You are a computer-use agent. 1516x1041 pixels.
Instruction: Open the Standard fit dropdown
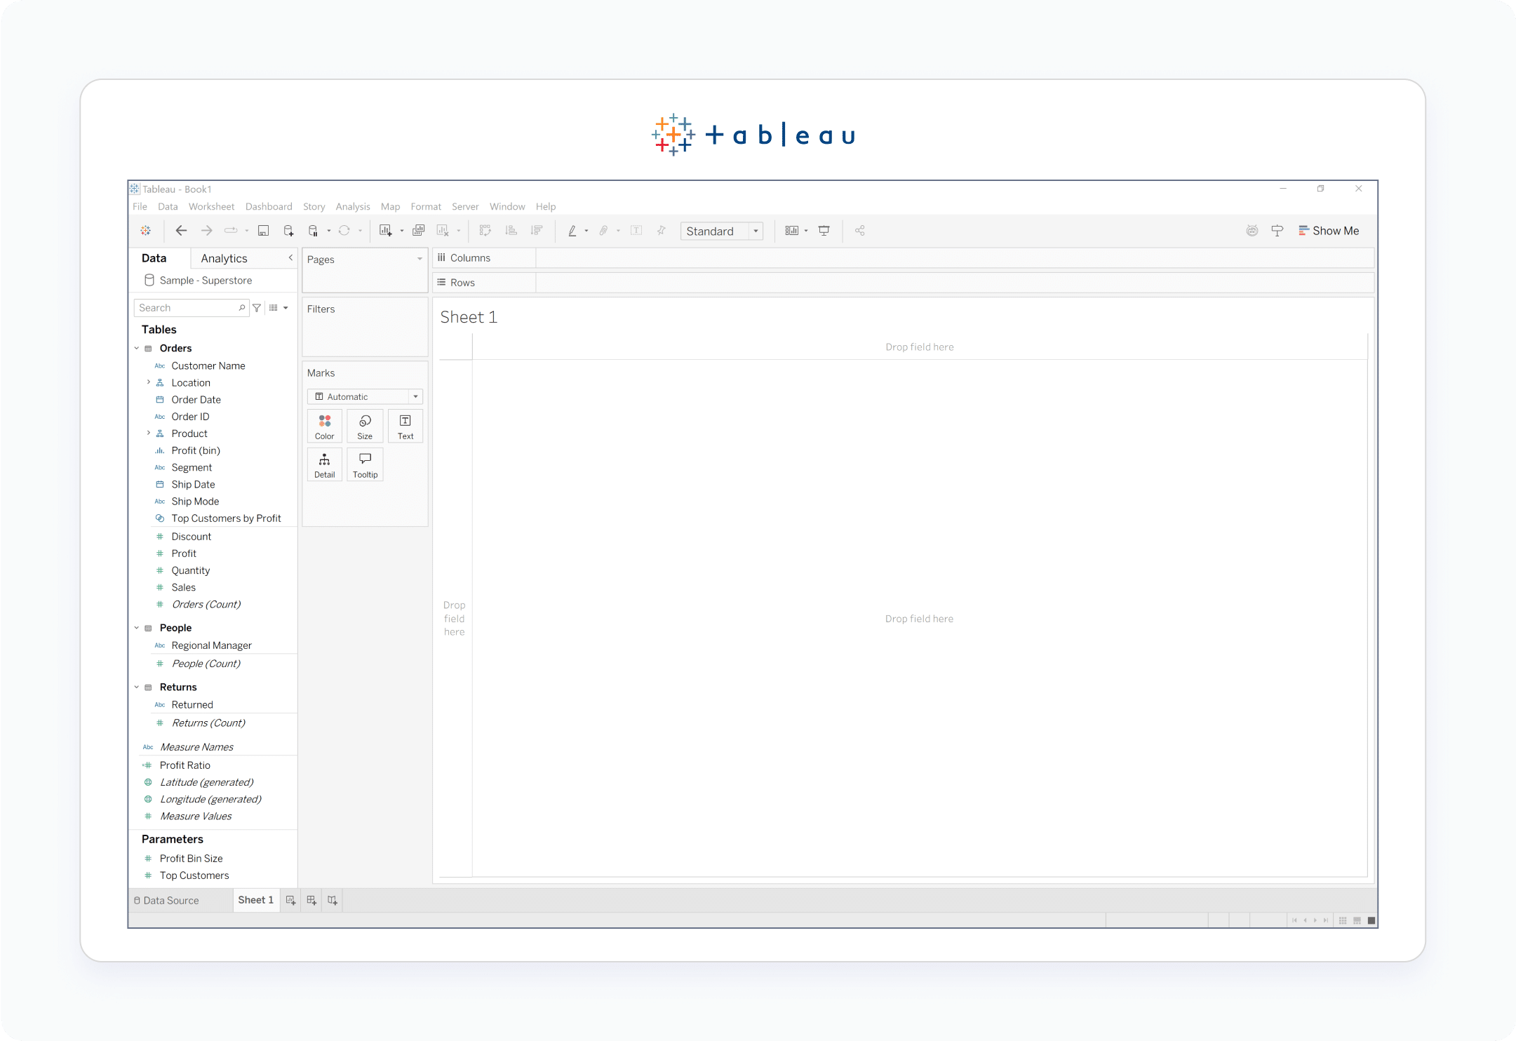click(756, 231)
